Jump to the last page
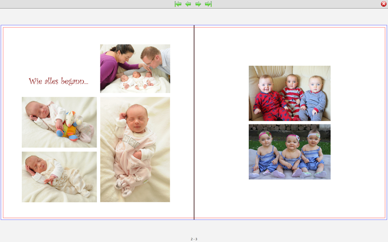The width and height of the screenshot is (388, 242). tap(209, 4)
